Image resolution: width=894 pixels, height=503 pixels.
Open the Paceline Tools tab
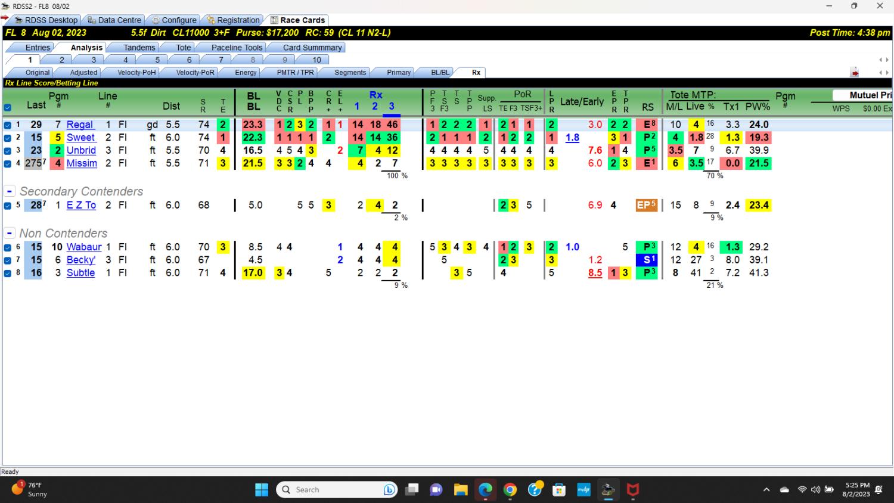coord(237,48)
